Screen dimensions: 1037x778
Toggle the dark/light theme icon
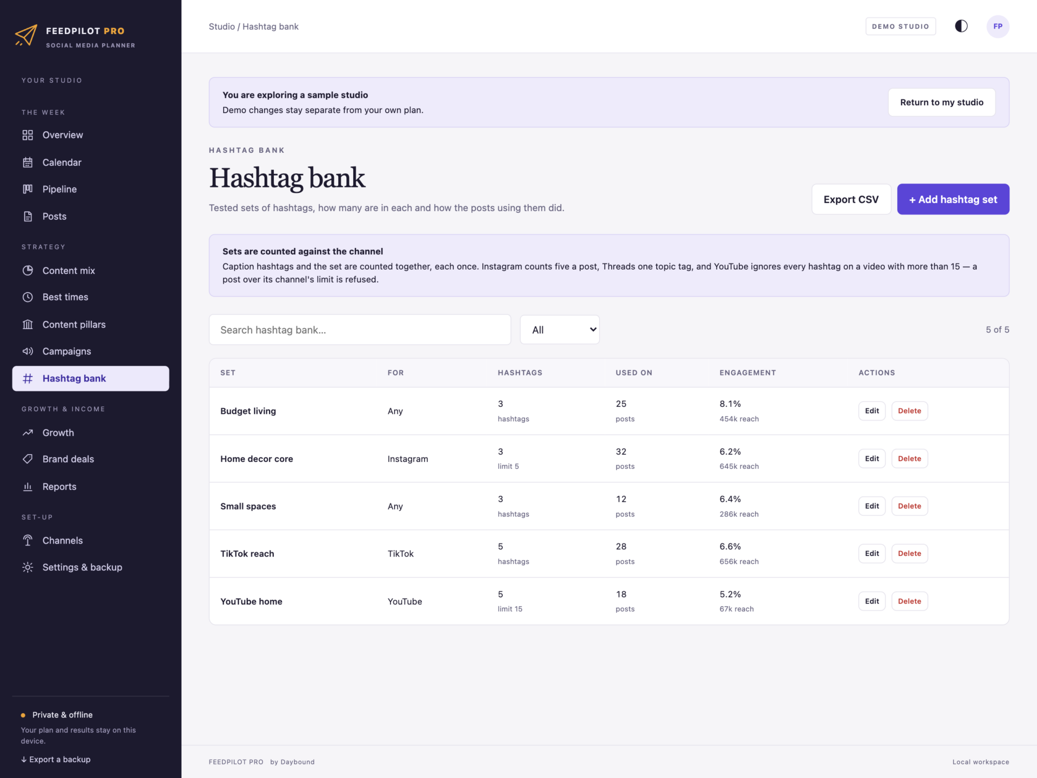click(961, 26)
